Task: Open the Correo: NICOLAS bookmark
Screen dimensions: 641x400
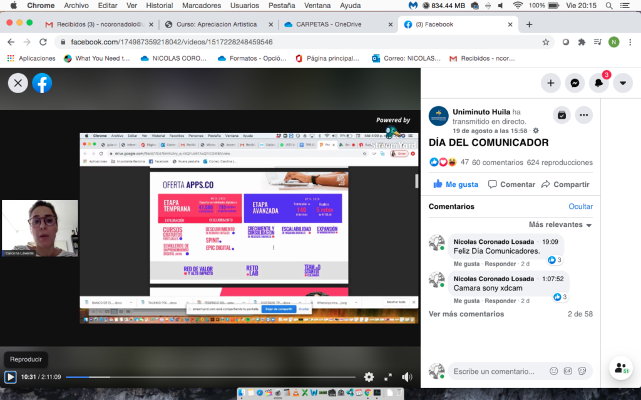Action: coord(406,58)
